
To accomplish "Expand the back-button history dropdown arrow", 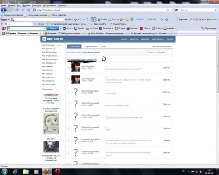I will 12,10.
